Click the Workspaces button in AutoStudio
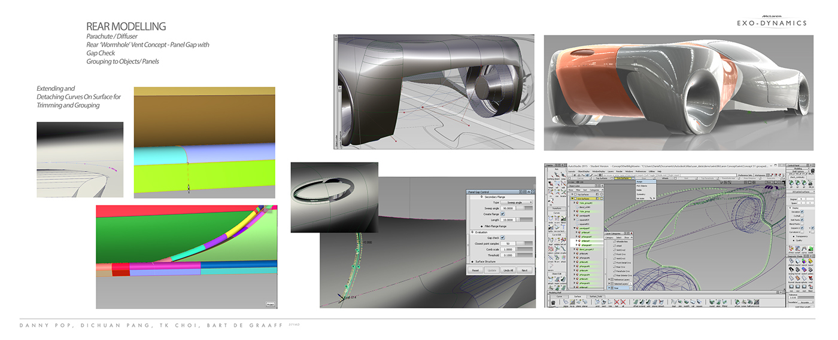The height and width of the screenshot is (340, 838). pos(761,175)
